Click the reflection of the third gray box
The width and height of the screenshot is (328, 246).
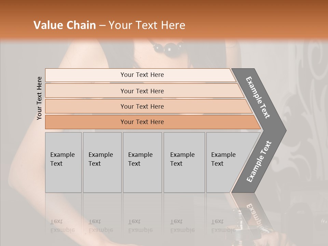coord(142,215)
